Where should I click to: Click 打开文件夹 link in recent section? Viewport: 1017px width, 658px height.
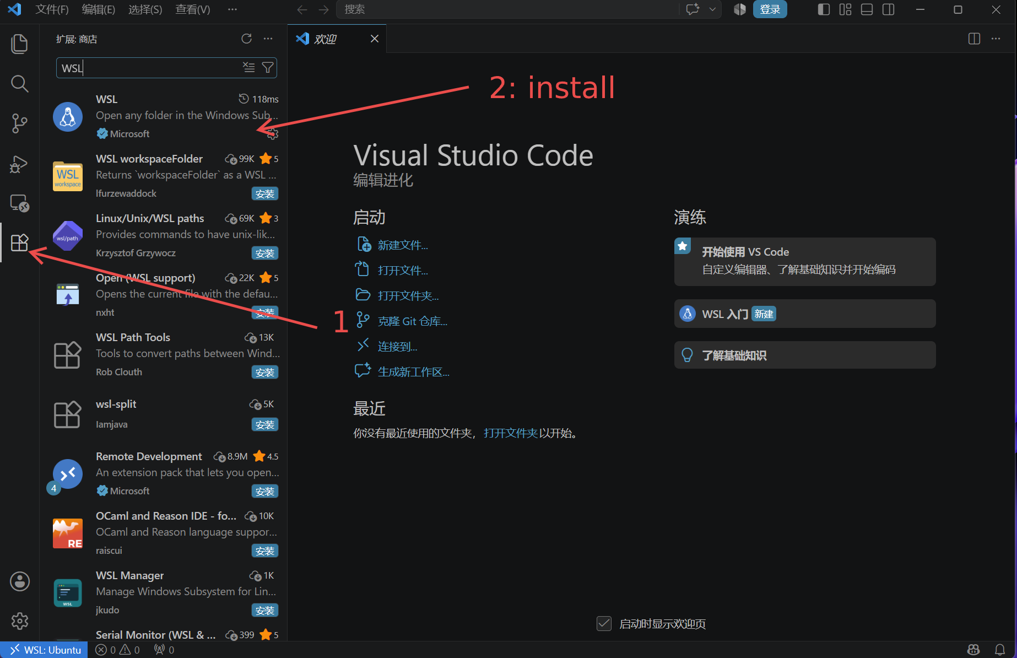click(511, 433)
